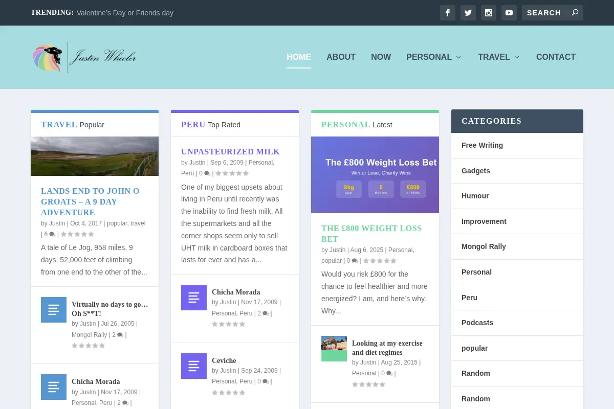
Task: Click star rating on Lands End post
Action: tap(77, 234)
